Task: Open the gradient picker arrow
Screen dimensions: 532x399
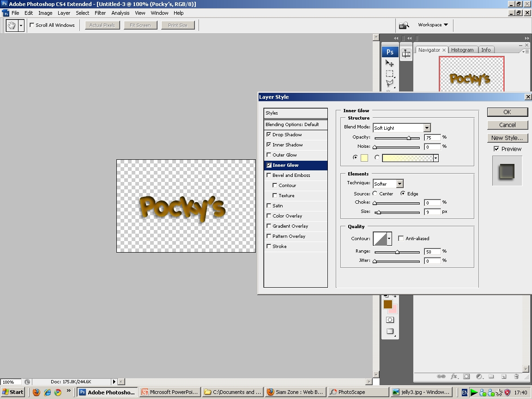Action: coord(435,158)
